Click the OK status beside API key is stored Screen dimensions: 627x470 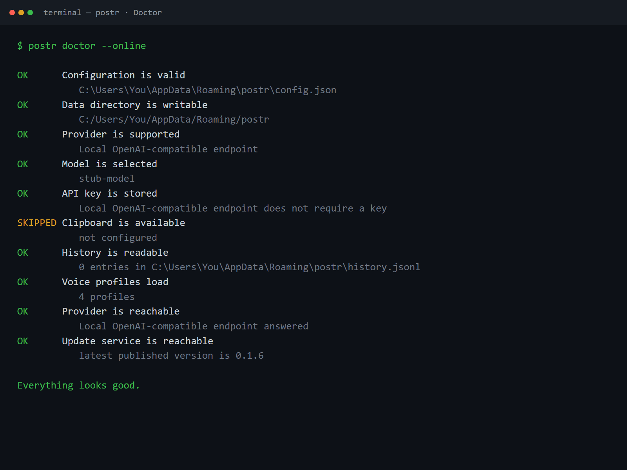click(23, 193)
